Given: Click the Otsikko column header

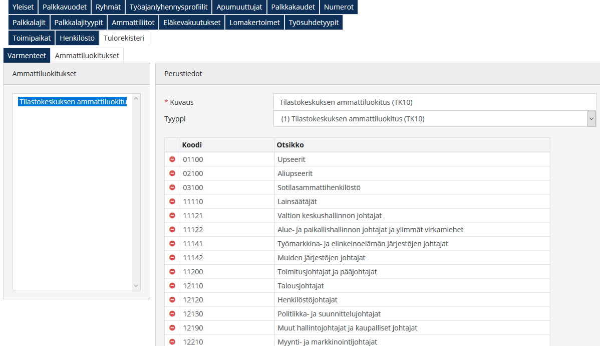Looking at the screenshot, I should pos(290,145).
